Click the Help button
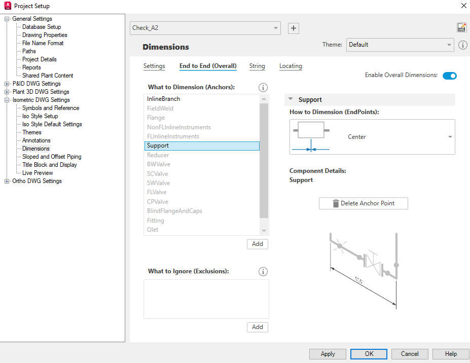 (450, 354)
